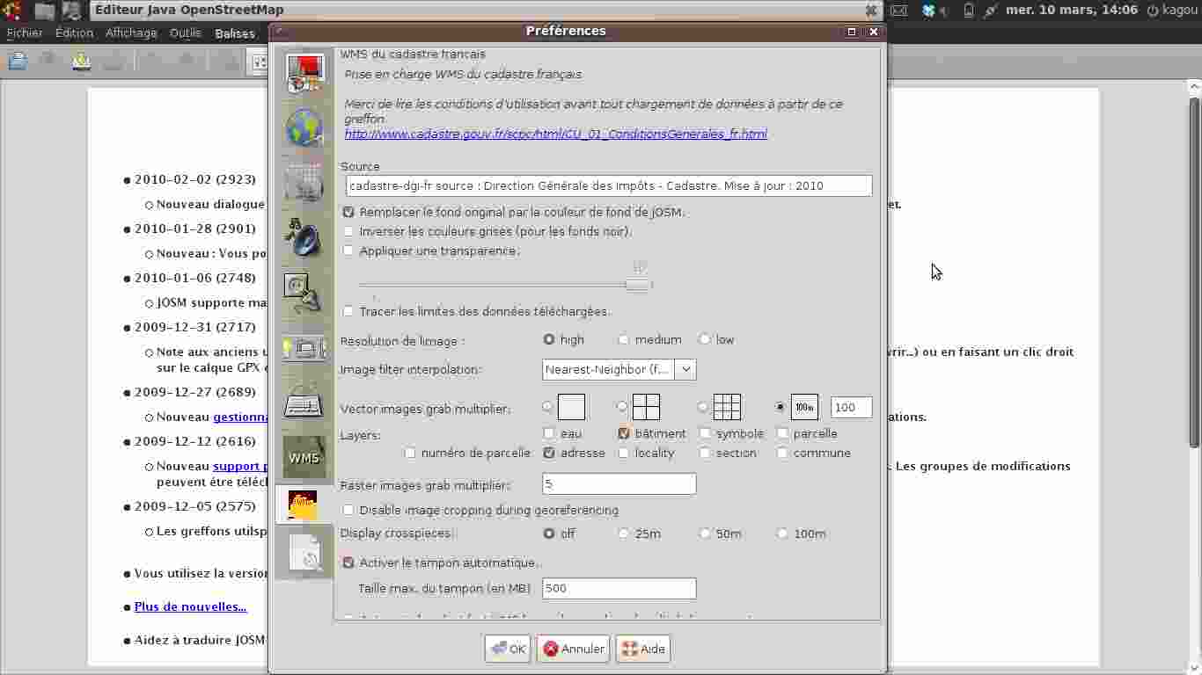The height and width of the screenshot is (675, 1202).
Task: Open the audio speaker preferences tab
Action: pyautogui.click(x=304, y=236)
